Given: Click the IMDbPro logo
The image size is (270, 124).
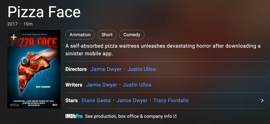Looking at the screenshot, I should (x=74, y=116).
